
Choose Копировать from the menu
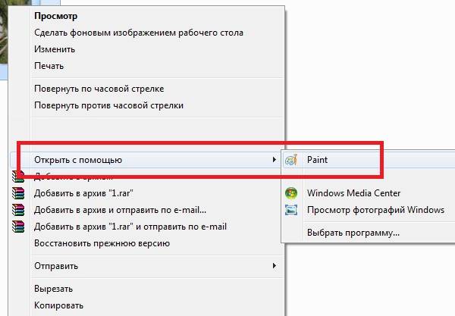[x=58, y=305]
